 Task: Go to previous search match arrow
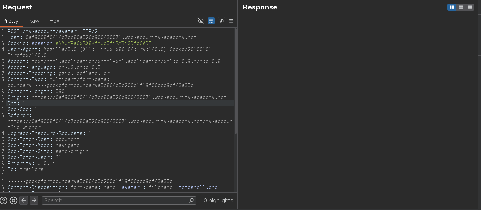click(23, 200)
